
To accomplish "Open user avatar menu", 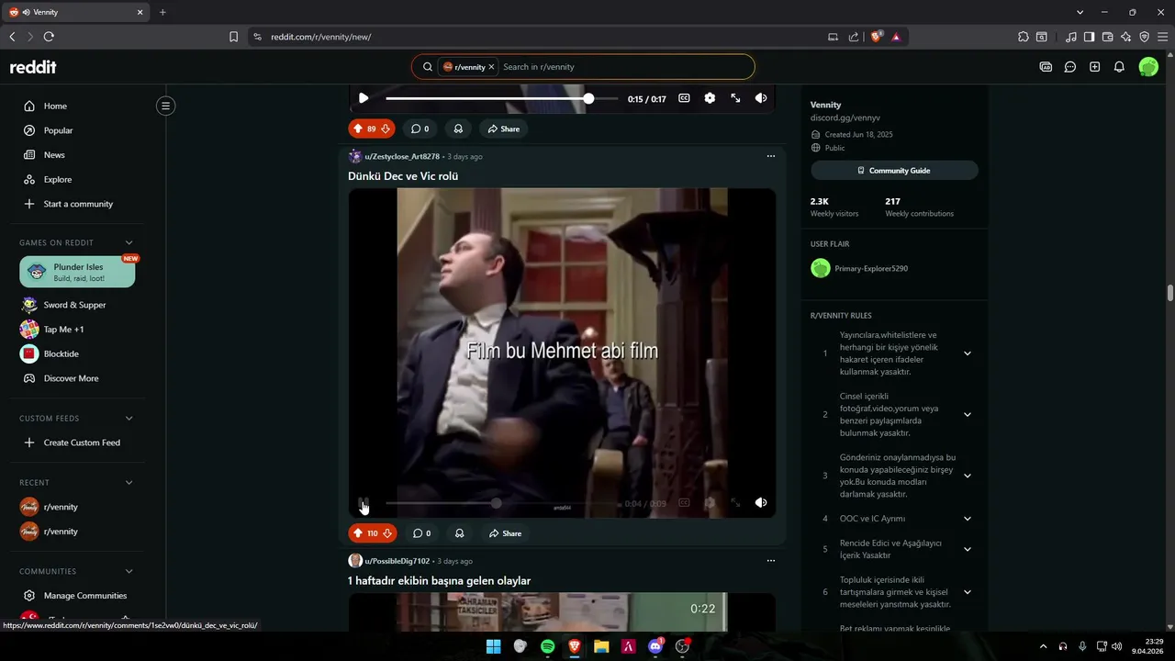I will point(1148,67).
